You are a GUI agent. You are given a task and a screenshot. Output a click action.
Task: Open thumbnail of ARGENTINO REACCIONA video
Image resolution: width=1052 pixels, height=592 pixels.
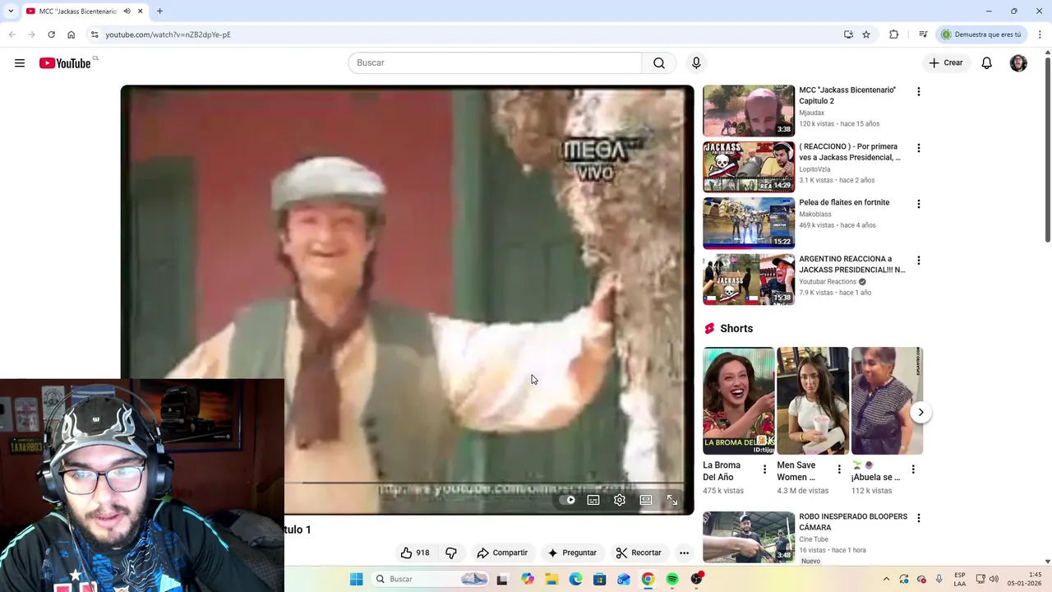(749, 280)
